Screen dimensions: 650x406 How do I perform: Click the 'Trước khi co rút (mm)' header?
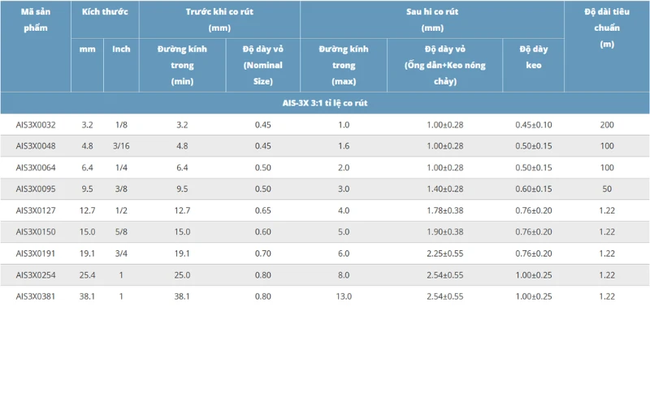tap(219, 19)
